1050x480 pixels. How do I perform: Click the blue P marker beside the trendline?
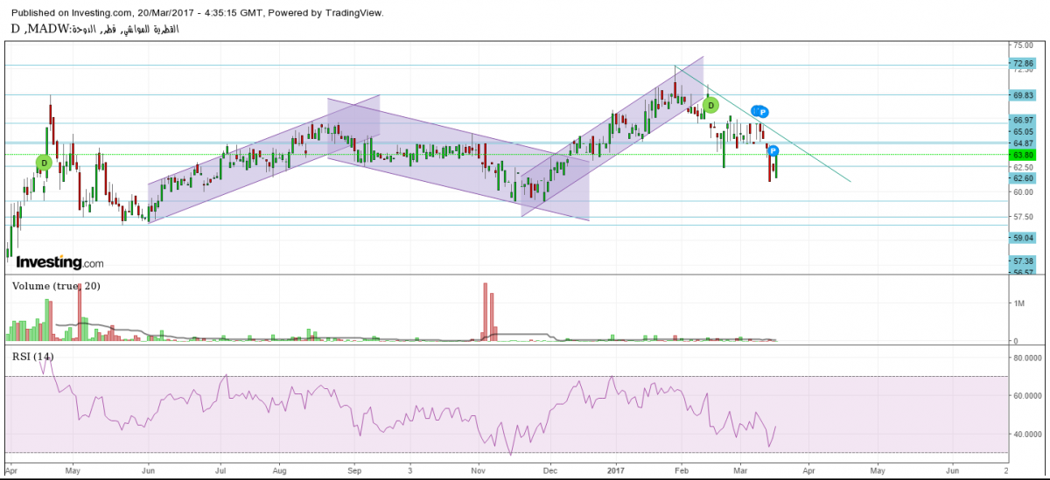tap(762, 112)
